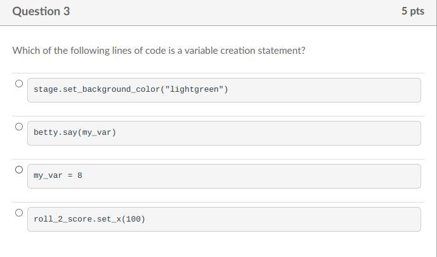This screenshot has height=257, width=437.
Task: Click the "5 pts" points label
Action: coord(412,11)
